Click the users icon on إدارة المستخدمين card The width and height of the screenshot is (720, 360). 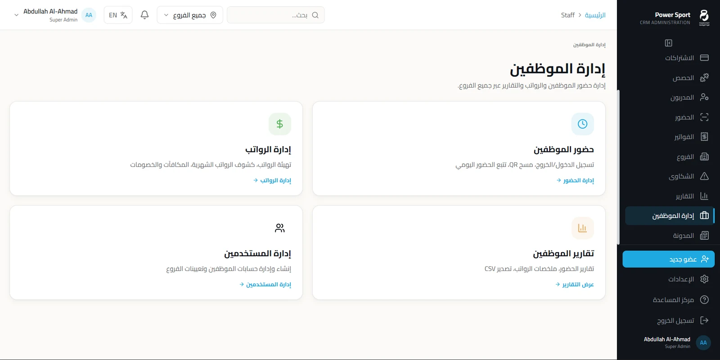point(280,228)
